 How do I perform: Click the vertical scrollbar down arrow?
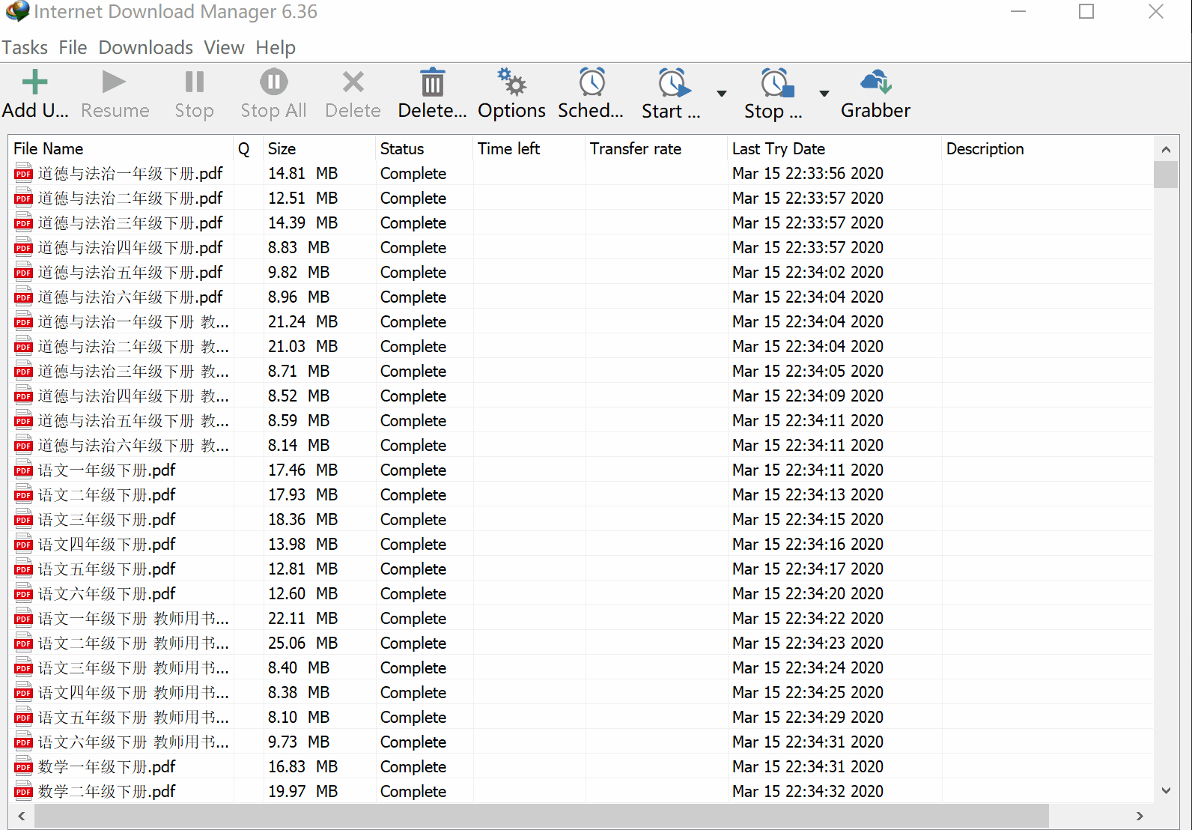1166,790
